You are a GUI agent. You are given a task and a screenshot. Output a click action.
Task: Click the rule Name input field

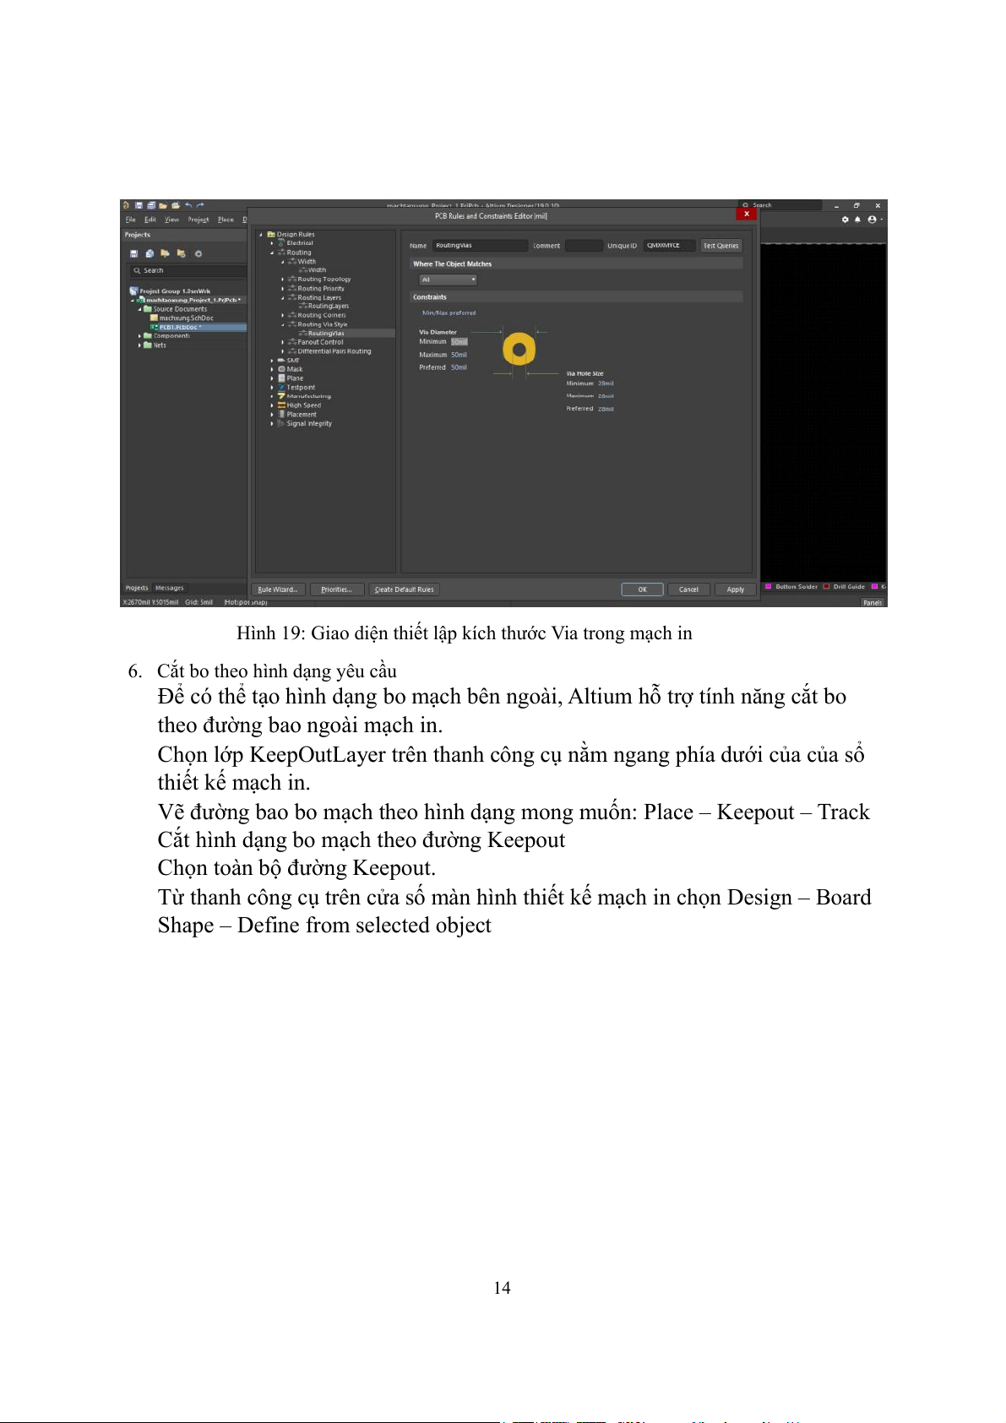479,246
